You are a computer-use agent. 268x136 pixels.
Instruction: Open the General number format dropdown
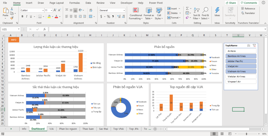[x=124, y=10]
